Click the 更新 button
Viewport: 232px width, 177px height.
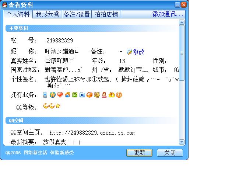139,153
